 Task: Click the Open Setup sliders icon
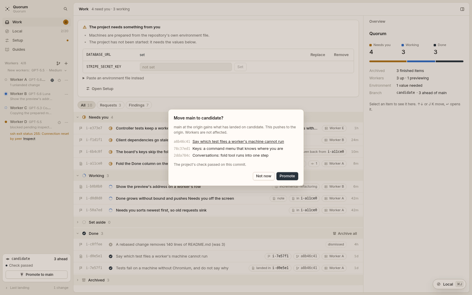pyautogui.click(x=88, y=88)
